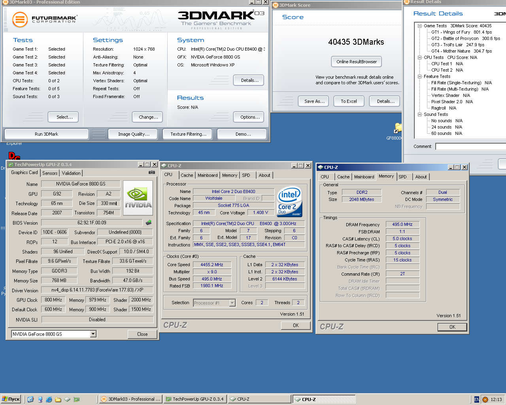Click the Intel Core 2 Duo logo
This screenshot has height=405, width=506.
(x=290, y=202)
